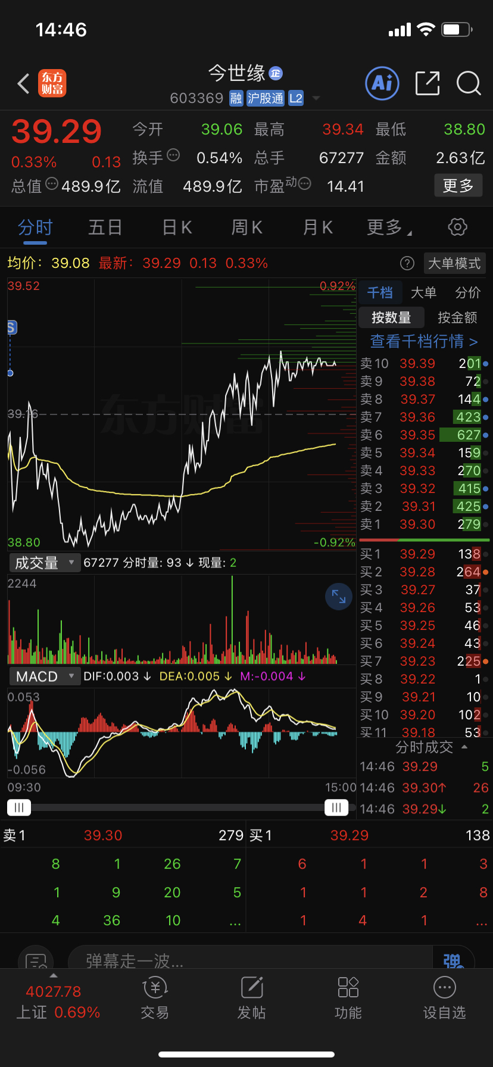Tap info icon next to 总值

(52, 184)
